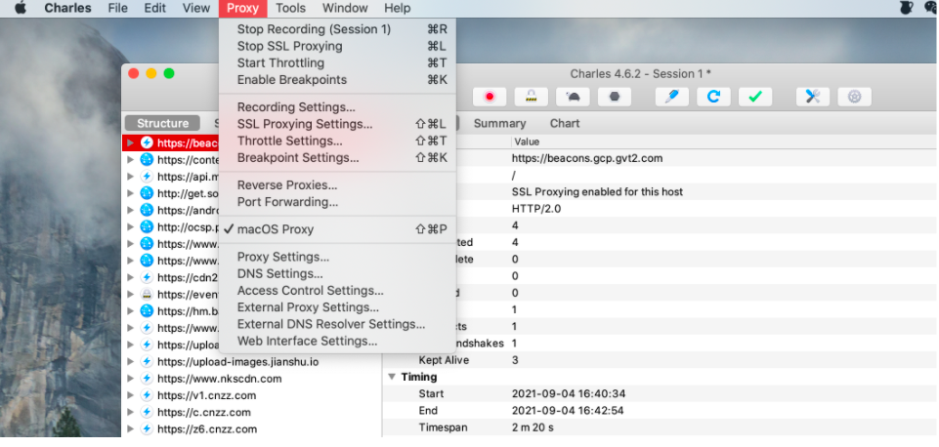Open the Window menu in menu bar
Screen dimensions: 939x447
pos(345,8)
